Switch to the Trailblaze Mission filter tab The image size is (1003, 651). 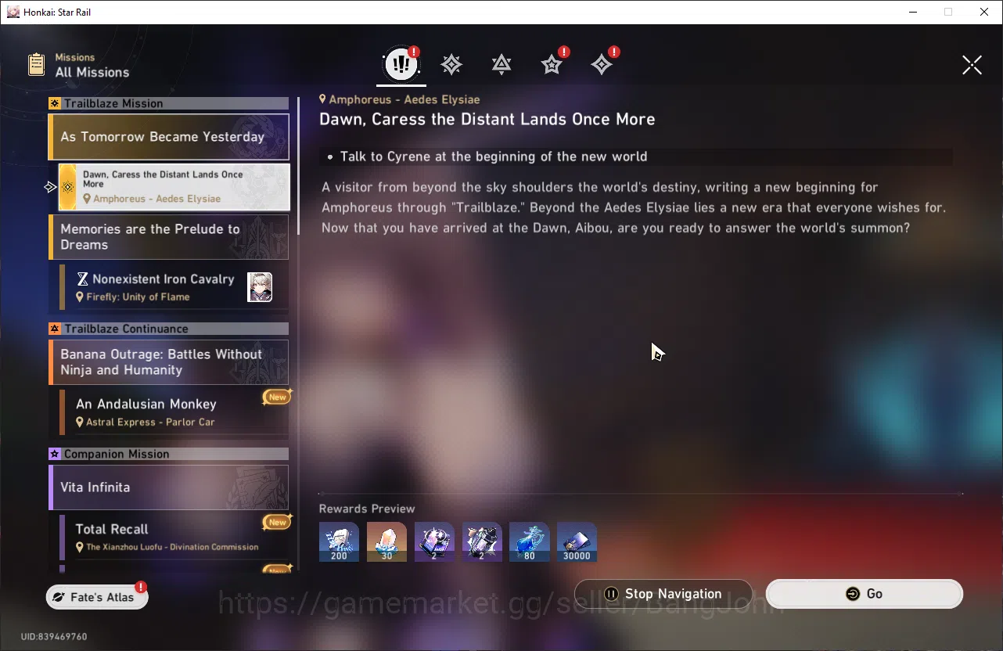point(451,64)
